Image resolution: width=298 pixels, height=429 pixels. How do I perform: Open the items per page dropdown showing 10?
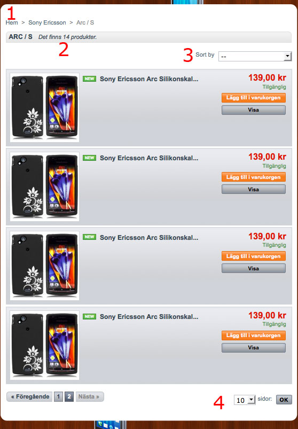[x=245, y=400]
